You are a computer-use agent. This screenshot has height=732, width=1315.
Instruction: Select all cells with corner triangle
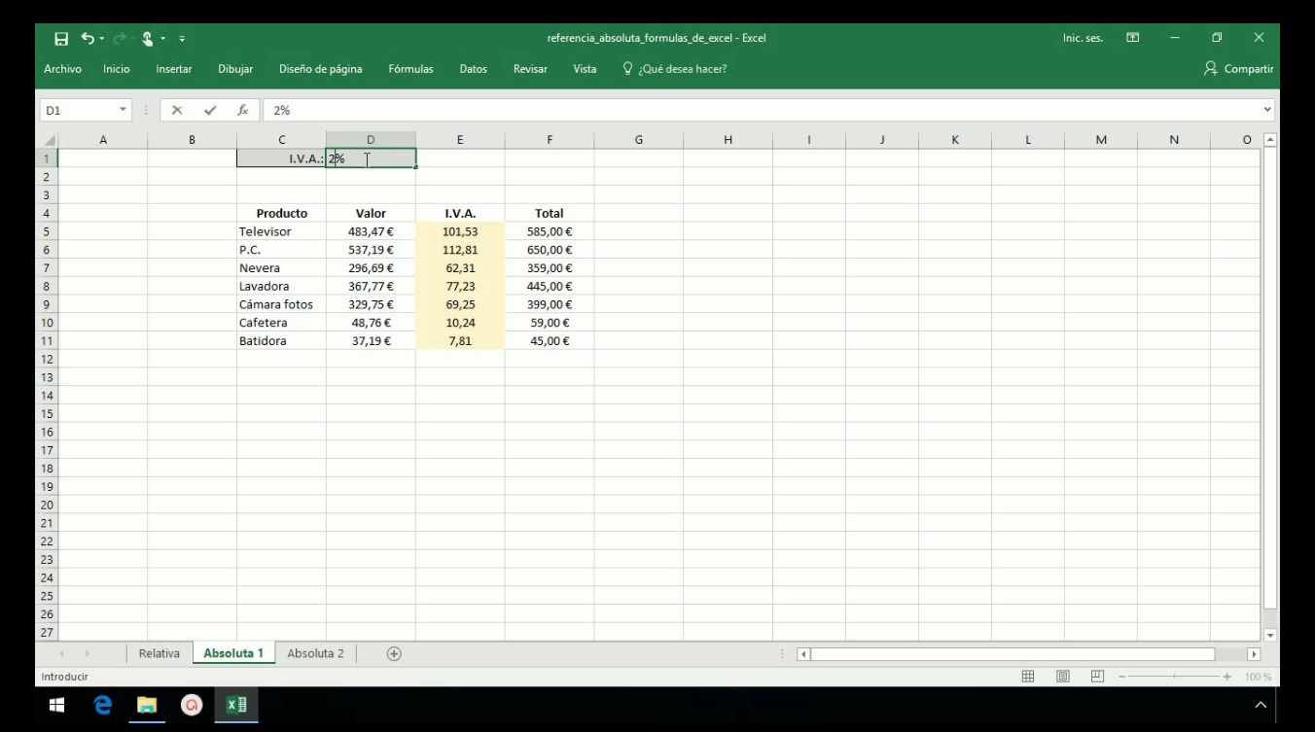(49, 140)
